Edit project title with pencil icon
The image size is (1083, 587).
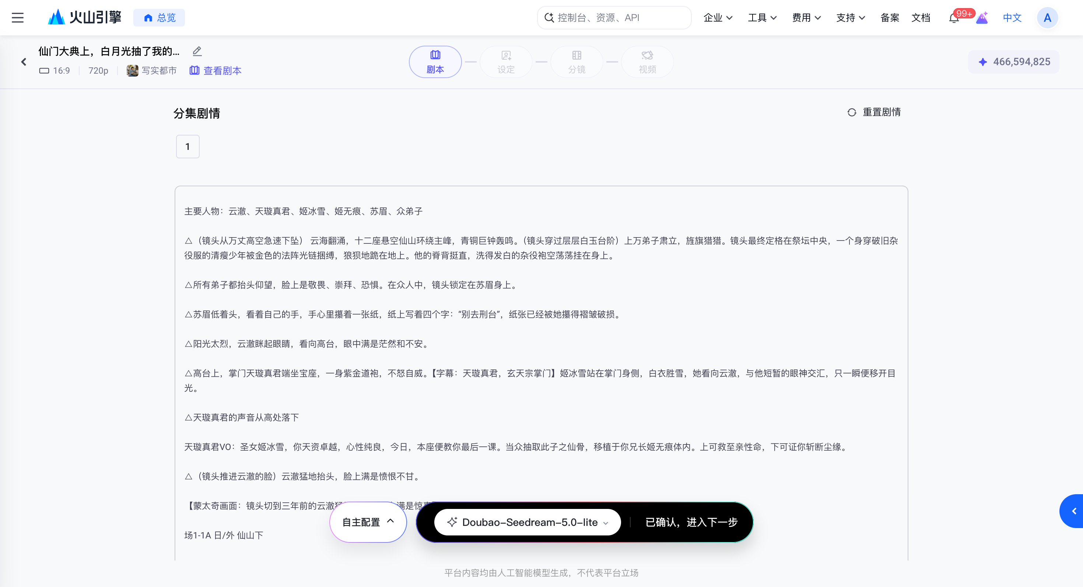click(x=197, y=51)
